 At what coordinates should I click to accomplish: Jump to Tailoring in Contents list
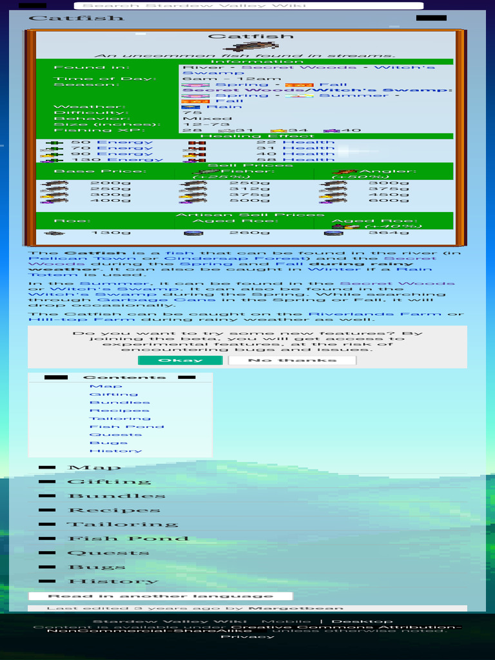[x=120, y=418]
